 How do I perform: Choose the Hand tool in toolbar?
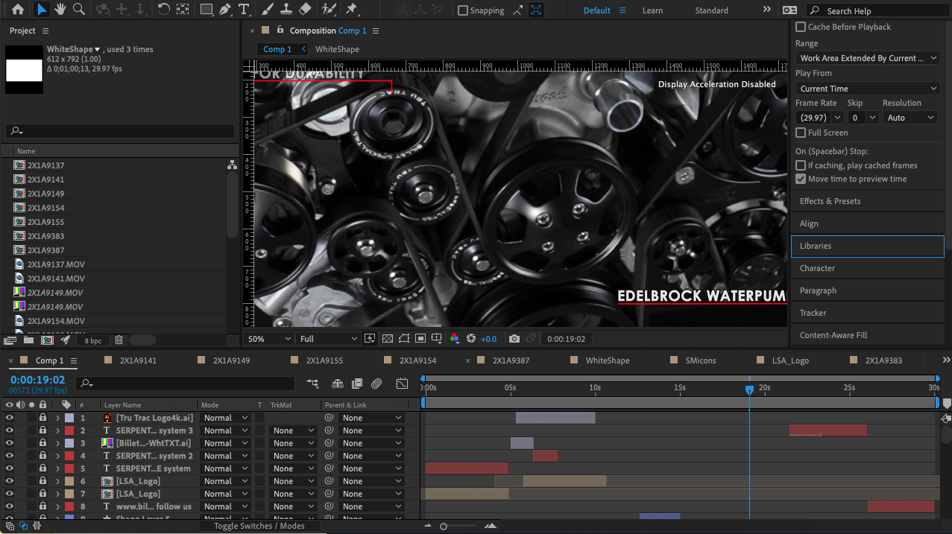point(60,10)
